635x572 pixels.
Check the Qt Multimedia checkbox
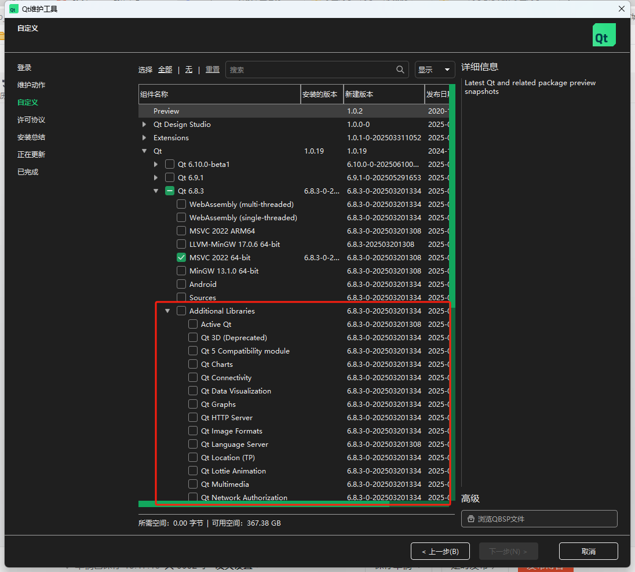[x=193, y=484]
